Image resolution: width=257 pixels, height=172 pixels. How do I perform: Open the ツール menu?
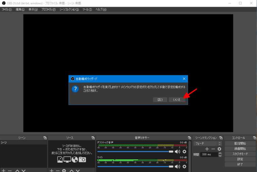(87, 9)
